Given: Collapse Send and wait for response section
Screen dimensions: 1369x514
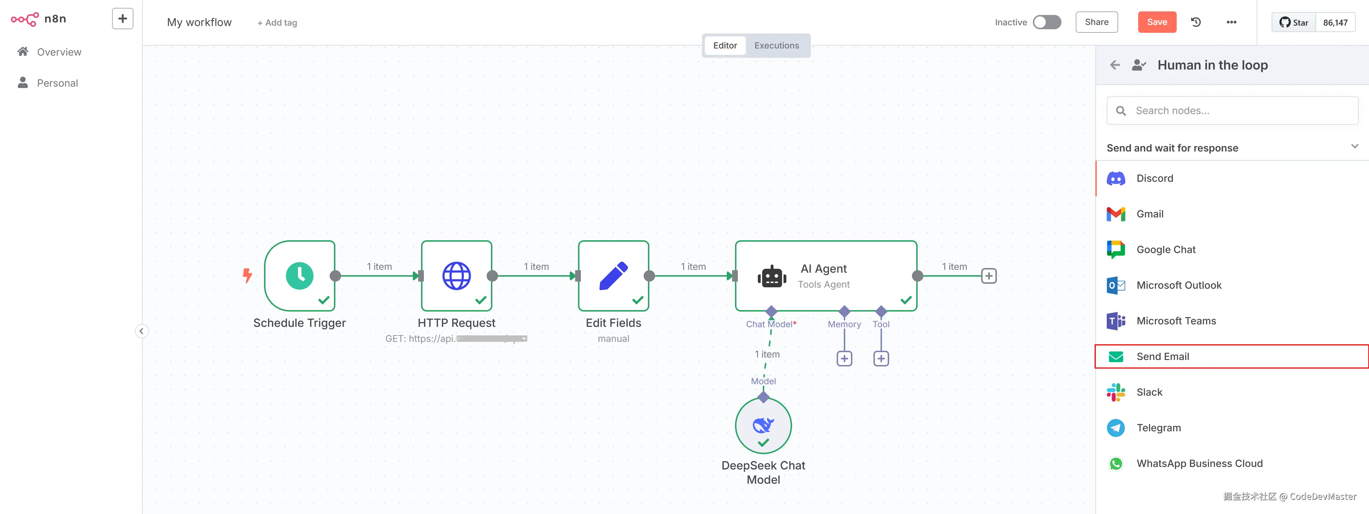Looking at the screenshot, I should pyautogui.click(x=1354, y=147).
